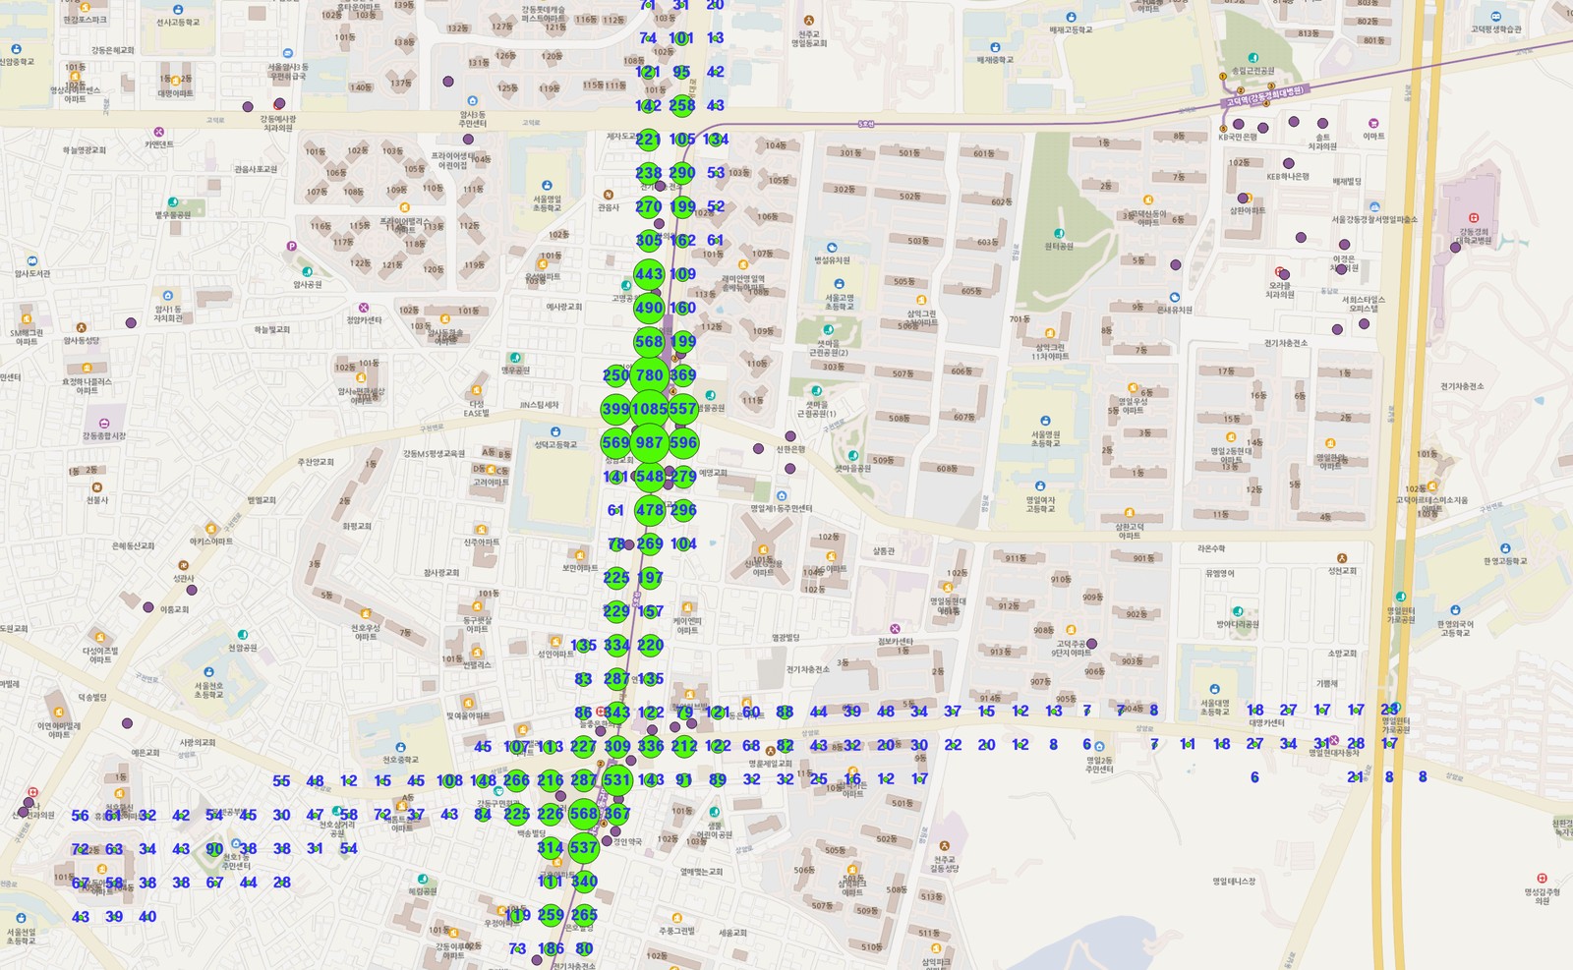Select the 성덕고등학교 school icon
The height and width of the screenshot is (970, 1573).
(555, 432)
